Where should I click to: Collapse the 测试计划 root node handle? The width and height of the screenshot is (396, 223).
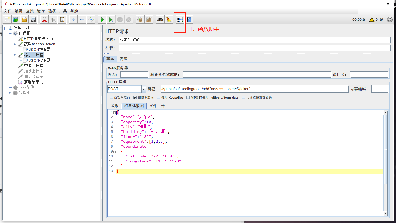(5, 28)
